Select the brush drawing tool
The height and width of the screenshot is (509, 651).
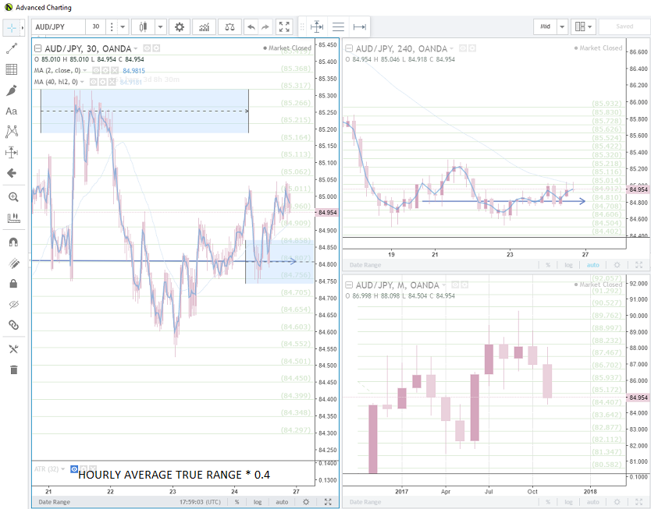coord(12,90)
